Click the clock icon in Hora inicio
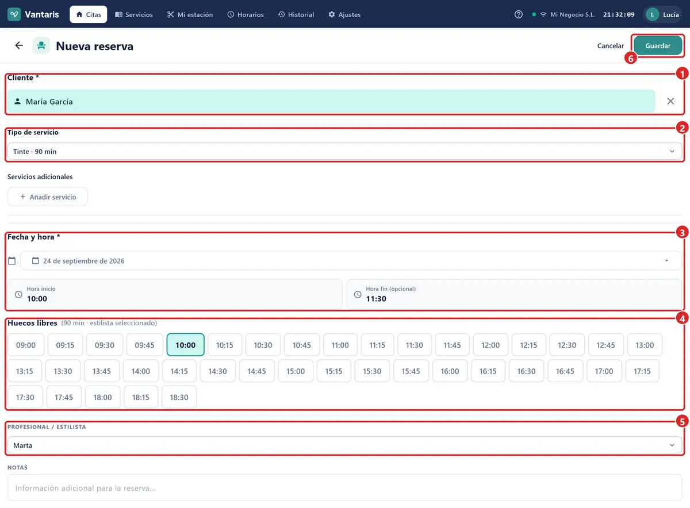690x508 pixels. tap(18, 294)
